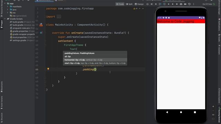Image resolution: width=221 pixels, height=124 pixels.
Task: Click the emulator toolbar Back triangle icon
Action: (169, 4)
